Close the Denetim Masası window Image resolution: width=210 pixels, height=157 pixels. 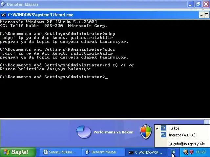[x=206, y=4]
